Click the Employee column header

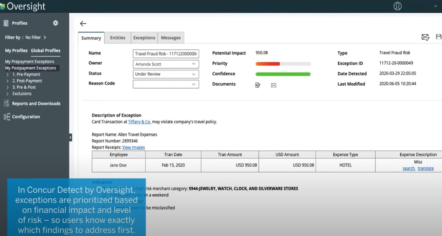click(x=118, y=155)
